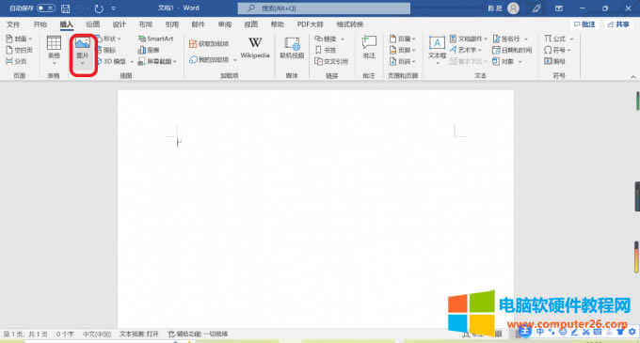Insert a text box (文本框)
Viewport: 640px width, 343px height.
(x=437, y=50)
